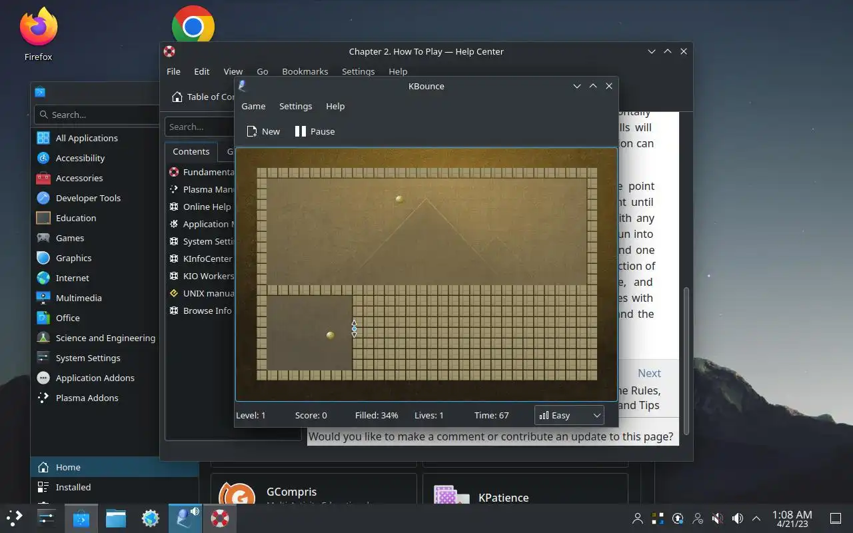Open Help Center Edit menu
The image size is (853, 533).
click(202, 71)
